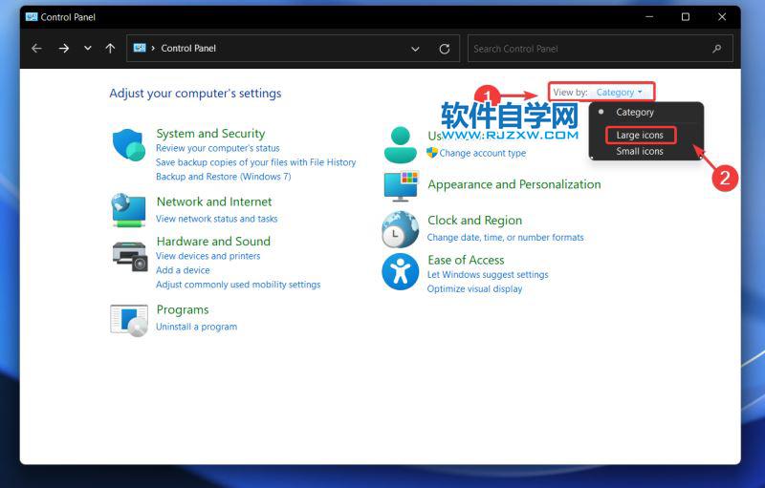
Task: Click the User Accounts person icon
Action: click(x=400, y=144)
